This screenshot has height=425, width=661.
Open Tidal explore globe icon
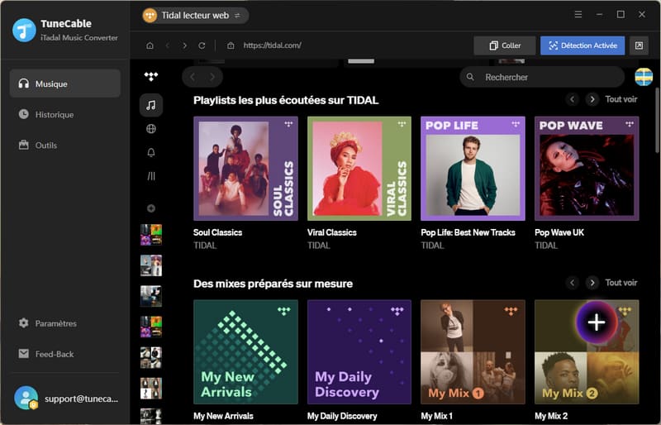coord(151,129)
